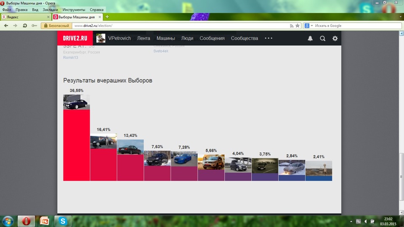Open the Drive2 site search magnifier
Image resolution: width=404 pixels, height=227 pixels.
(x=323, y=38)
